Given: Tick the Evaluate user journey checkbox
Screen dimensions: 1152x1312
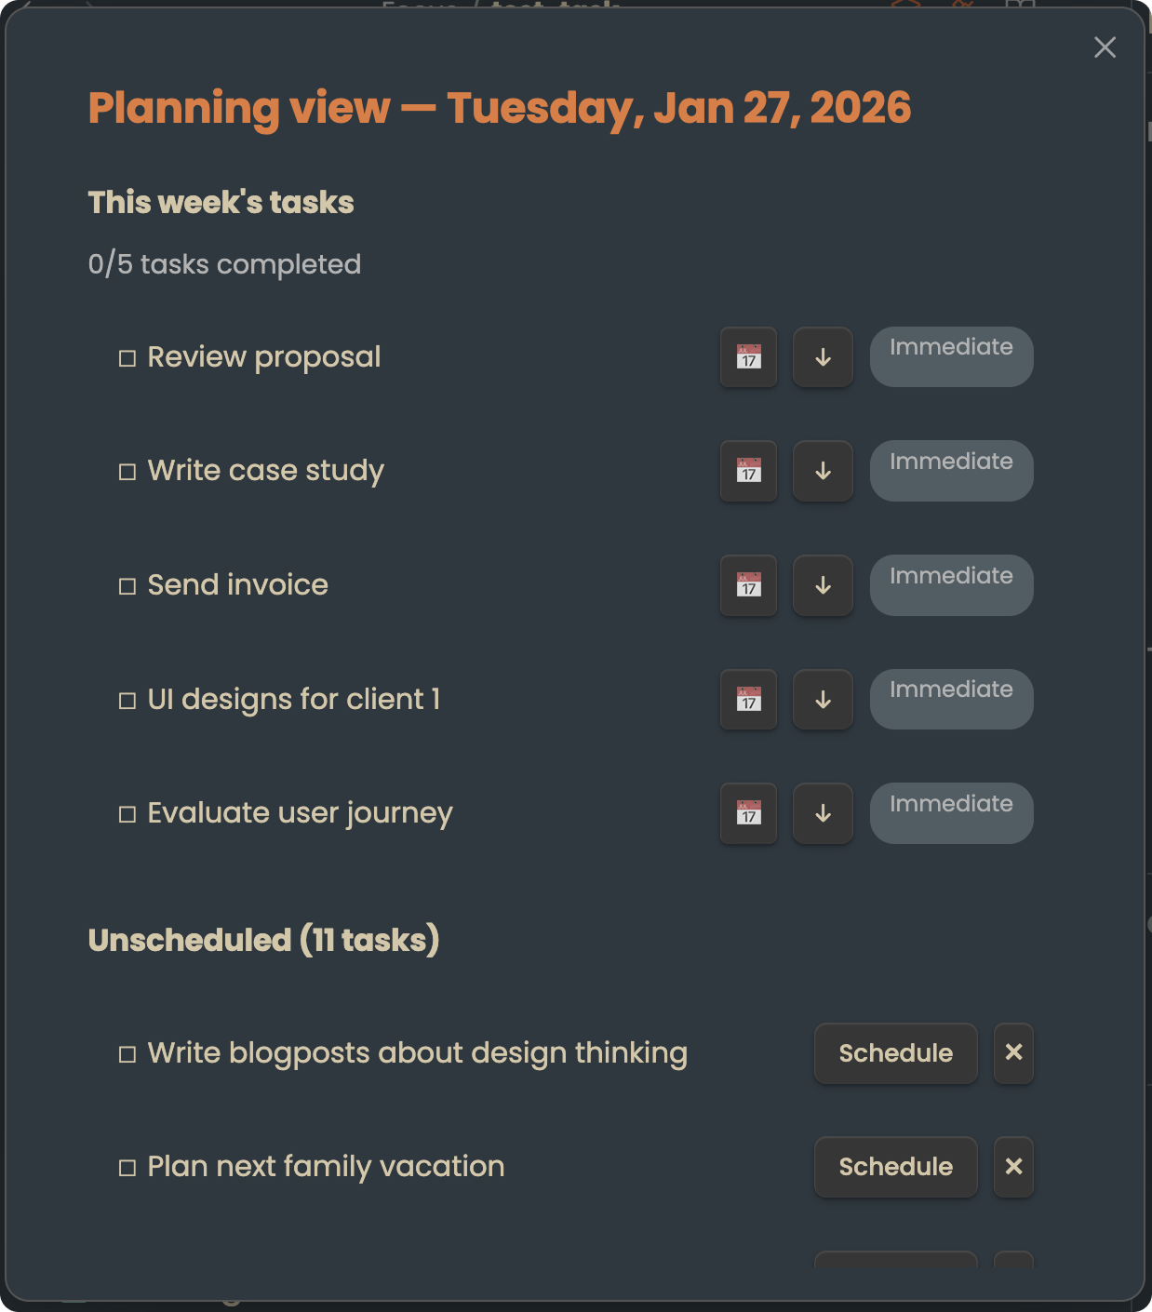Looking at the screenshot, I should click(127, 813).
